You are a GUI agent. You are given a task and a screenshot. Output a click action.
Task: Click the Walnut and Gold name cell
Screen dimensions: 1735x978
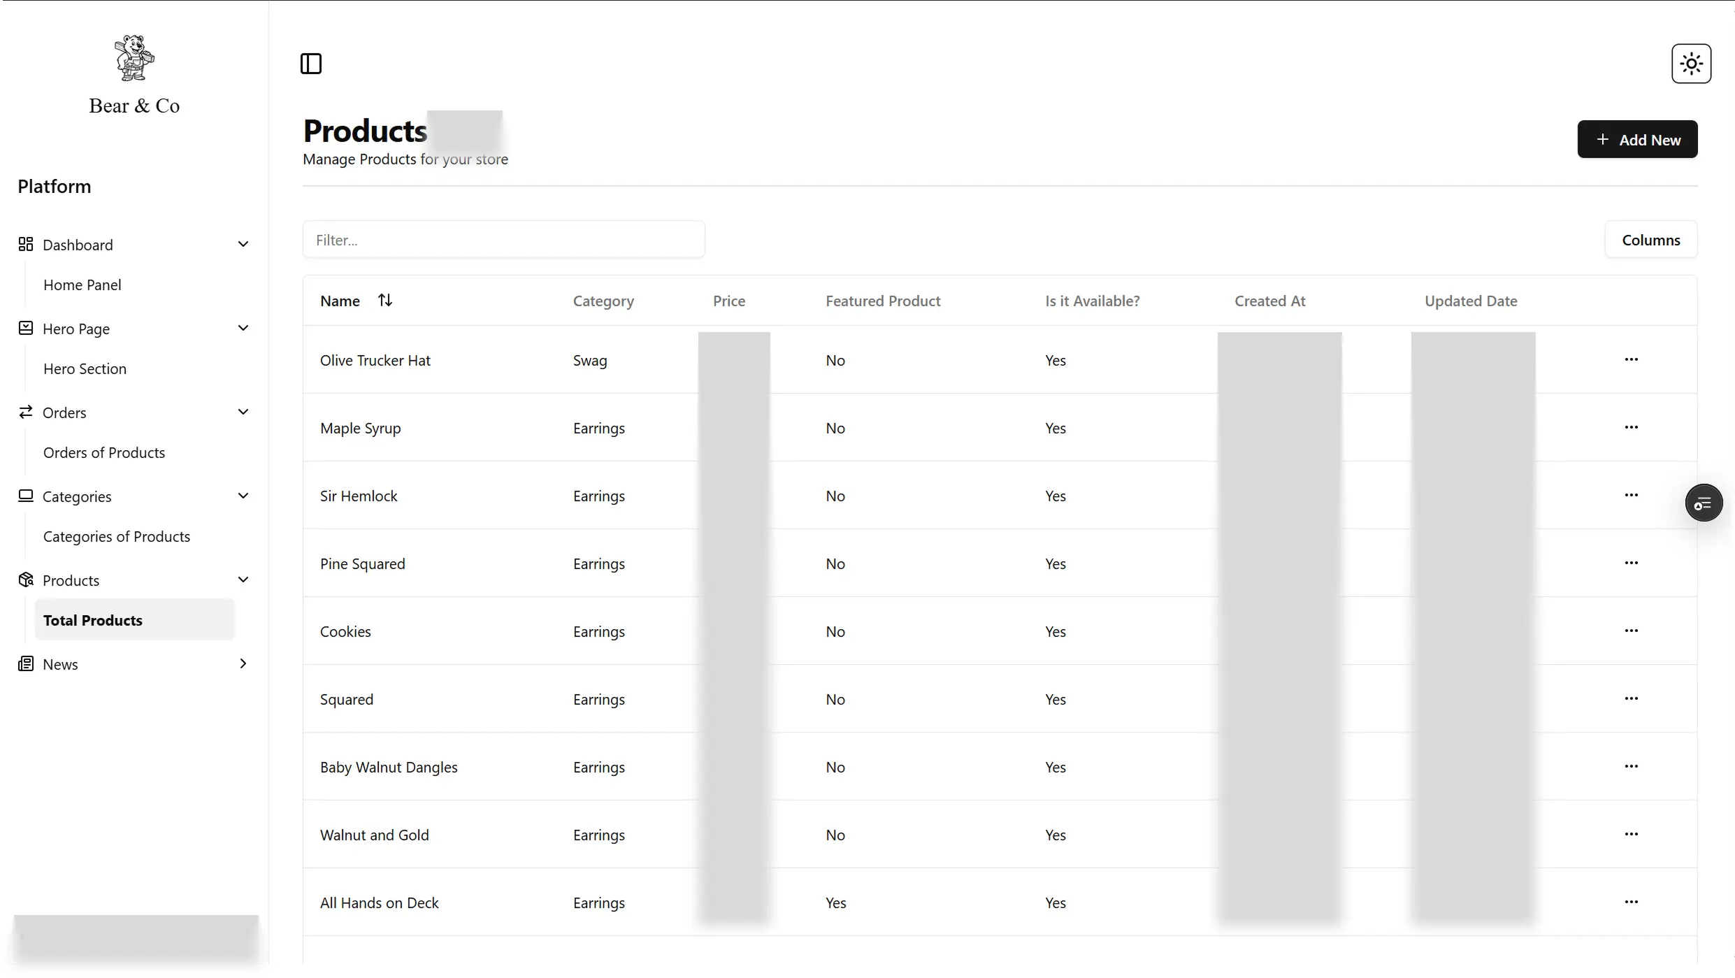tap(375, 835)
